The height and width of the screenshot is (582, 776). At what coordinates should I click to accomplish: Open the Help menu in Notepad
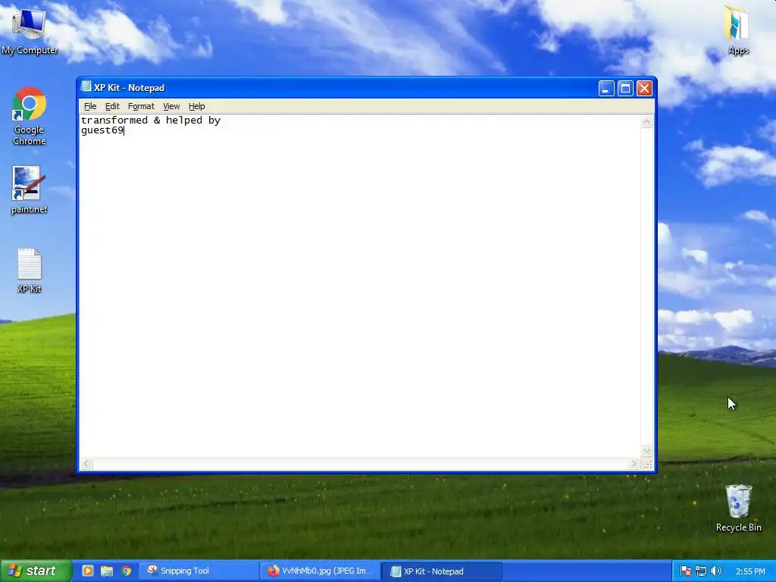pyautogui.click(x=196, y=106)
